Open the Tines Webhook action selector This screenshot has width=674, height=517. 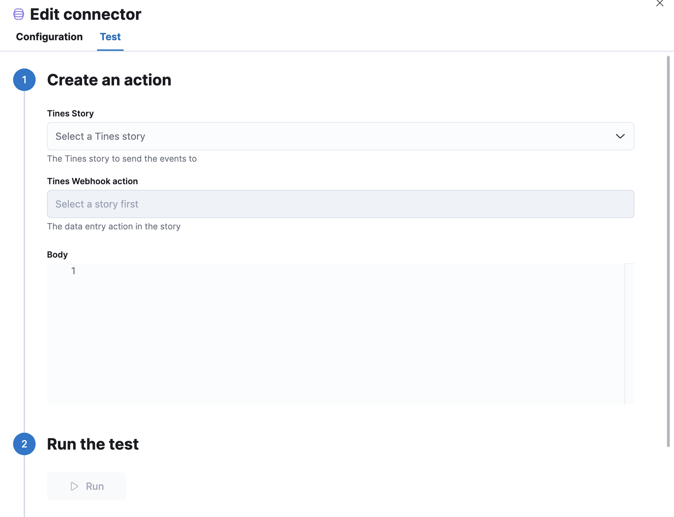[340, 204]
